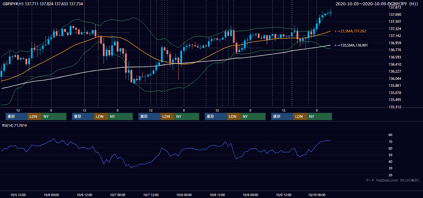Viewport: 423px width, 198px height.
Task: Click price axis value 137.507
Action: tap(395, 21)
